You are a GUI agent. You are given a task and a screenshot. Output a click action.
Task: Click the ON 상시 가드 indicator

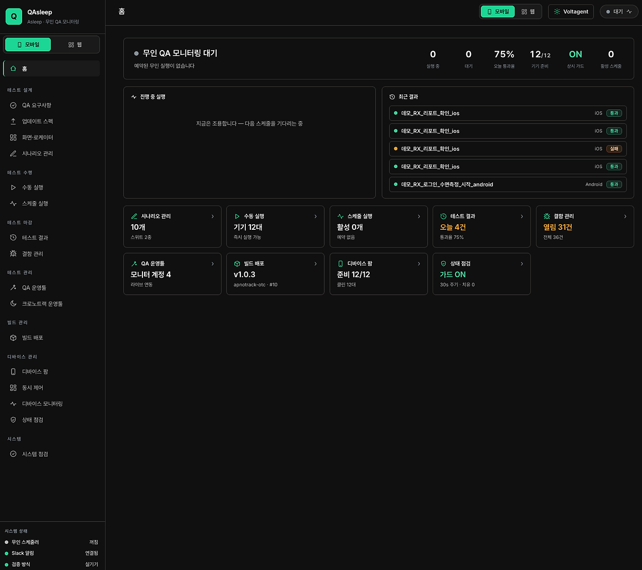point(575,59)
